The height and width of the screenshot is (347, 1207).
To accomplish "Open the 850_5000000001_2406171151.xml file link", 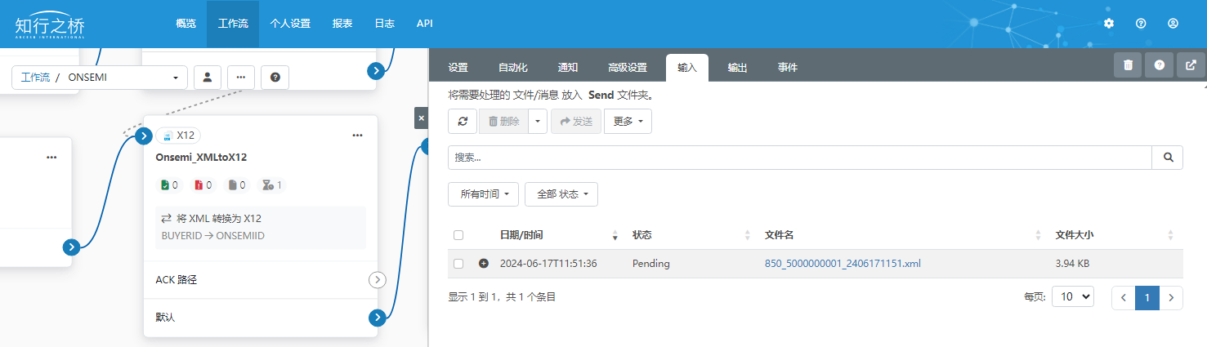I will [843, 264].
